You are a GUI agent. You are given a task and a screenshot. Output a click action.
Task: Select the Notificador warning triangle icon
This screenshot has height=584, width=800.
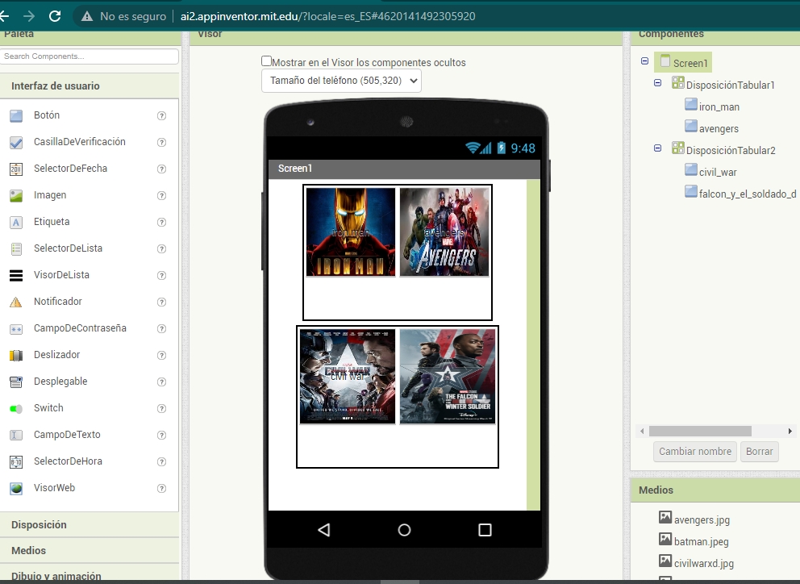click(16, 302)
